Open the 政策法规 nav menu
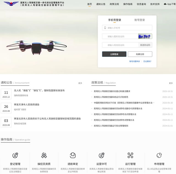Viewport: 176px width, 174px height. [x=114, y=4]
